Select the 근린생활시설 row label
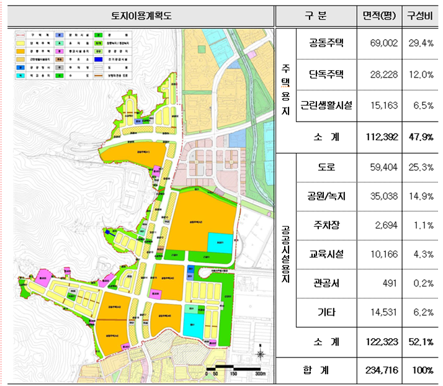This screenshot has width=443, height=386. pyautogui.click(x=326, y=105)
